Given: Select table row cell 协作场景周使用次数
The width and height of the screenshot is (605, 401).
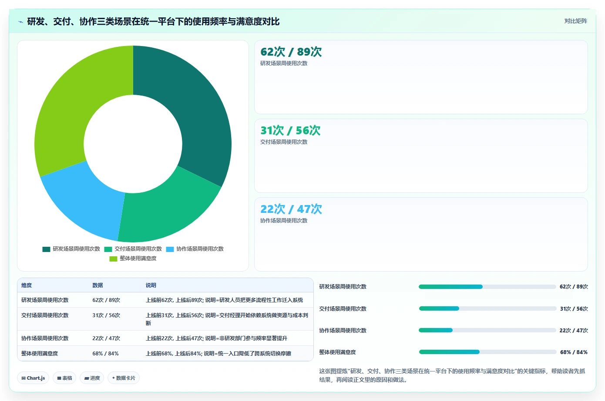Looking at the screenshot, I should [x=45, y=338].
